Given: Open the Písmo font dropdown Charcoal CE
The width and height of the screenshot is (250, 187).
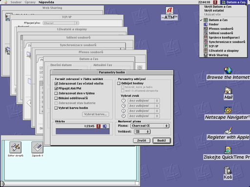Looking at the screenshot, I should click(150, 126).
